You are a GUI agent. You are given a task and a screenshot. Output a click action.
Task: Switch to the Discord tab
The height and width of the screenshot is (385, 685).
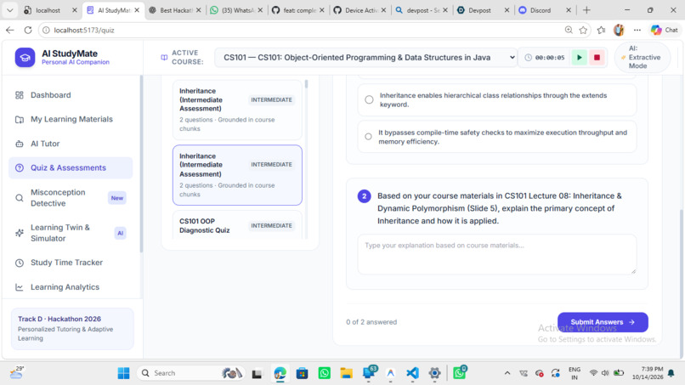pos(544,10)
